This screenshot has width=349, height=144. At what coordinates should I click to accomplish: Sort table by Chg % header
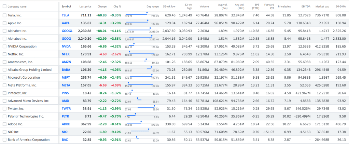(117, 6)
